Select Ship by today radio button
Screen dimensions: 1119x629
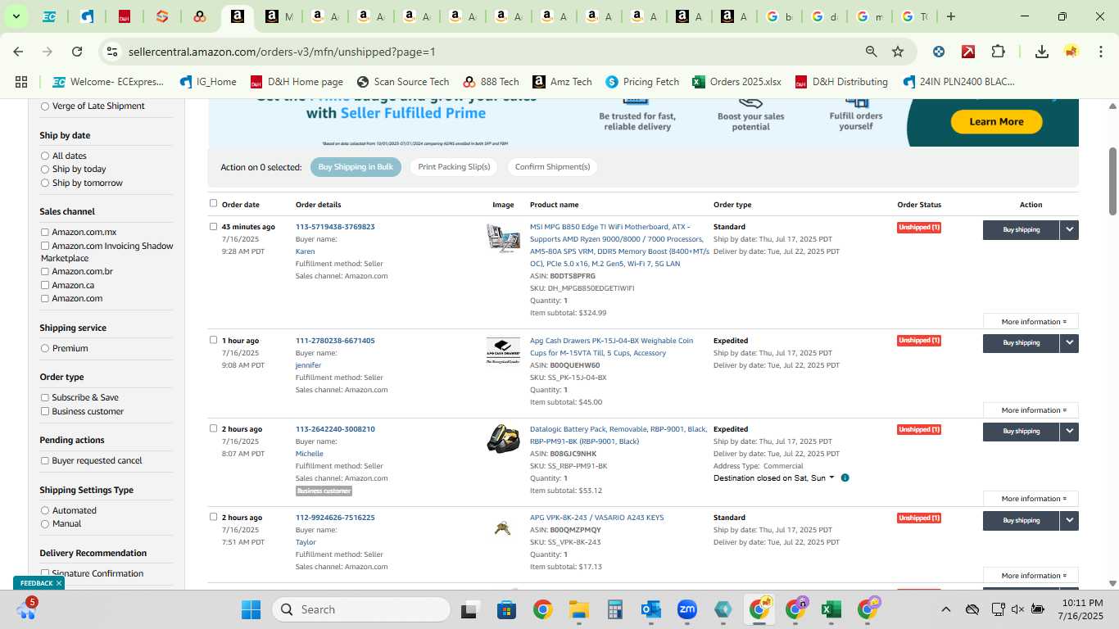(x=45, y=170)
